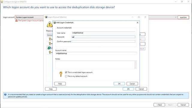Close the Configure storage main window
The image size is (192, 108).
(188, 1)
